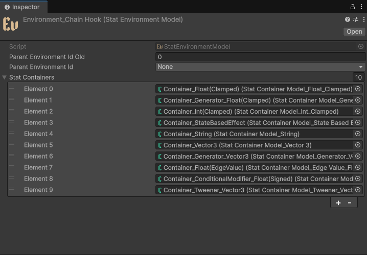Select the Element 9 label
Screen dimensions: 367x255
(38, 190)
